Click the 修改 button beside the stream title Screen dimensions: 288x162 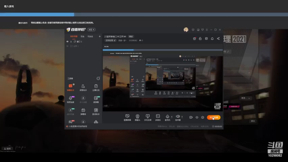tap(131, 37)
